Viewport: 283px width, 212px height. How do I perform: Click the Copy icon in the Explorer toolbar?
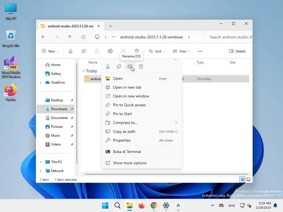[84, 51]
